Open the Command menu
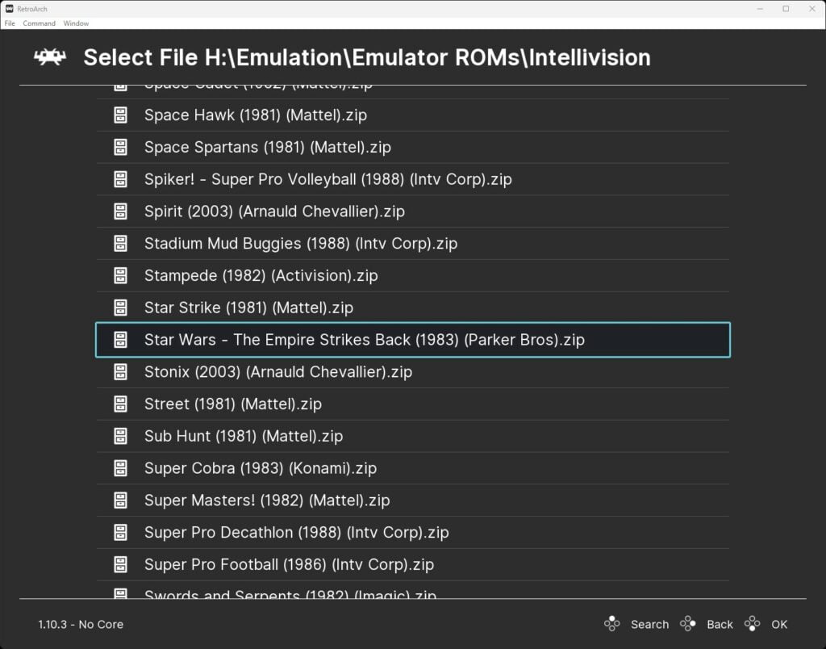The width and height of the screenshot is (826, 649). [39, 23]
